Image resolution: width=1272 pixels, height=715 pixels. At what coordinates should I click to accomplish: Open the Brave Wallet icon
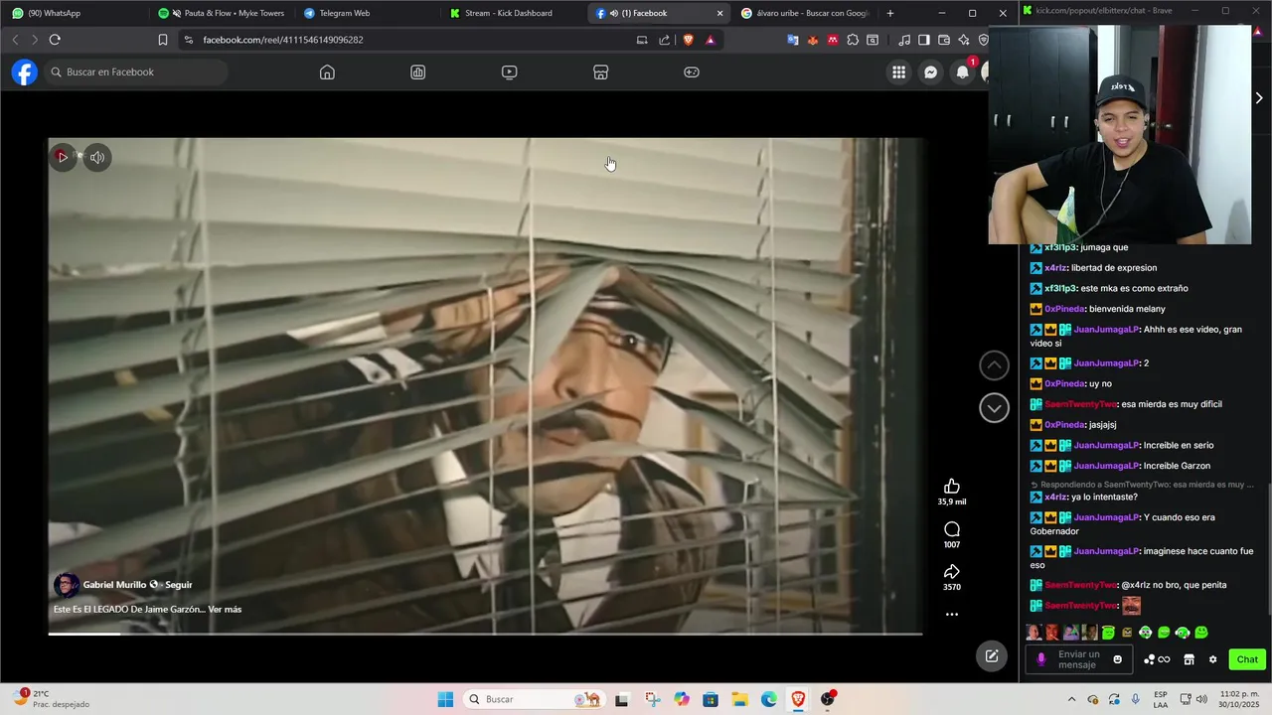[x=943, y=40]
